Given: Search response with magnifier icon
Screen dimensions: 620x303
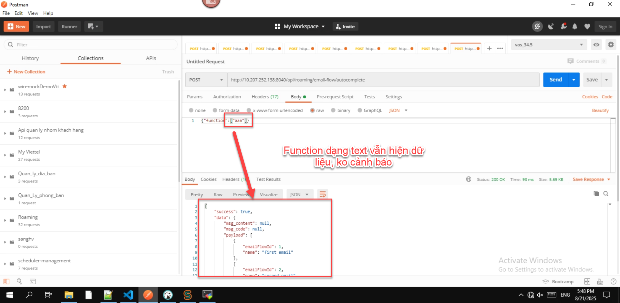Looking at the screenshot, I should [606, 194].
